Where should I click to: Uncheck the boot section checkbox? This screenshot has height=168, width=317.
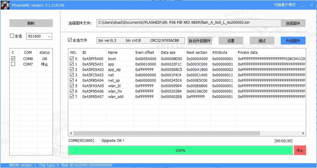(x=72, y=59)
